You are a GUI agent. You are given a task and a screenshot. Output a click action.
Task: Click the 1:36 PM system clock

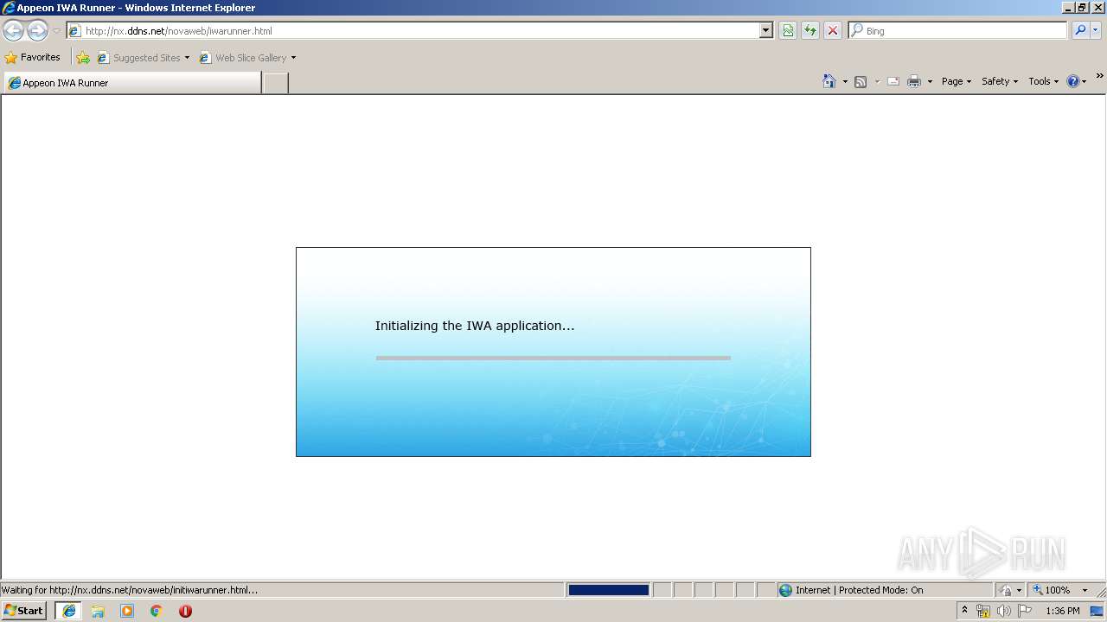pos(1062,611)
